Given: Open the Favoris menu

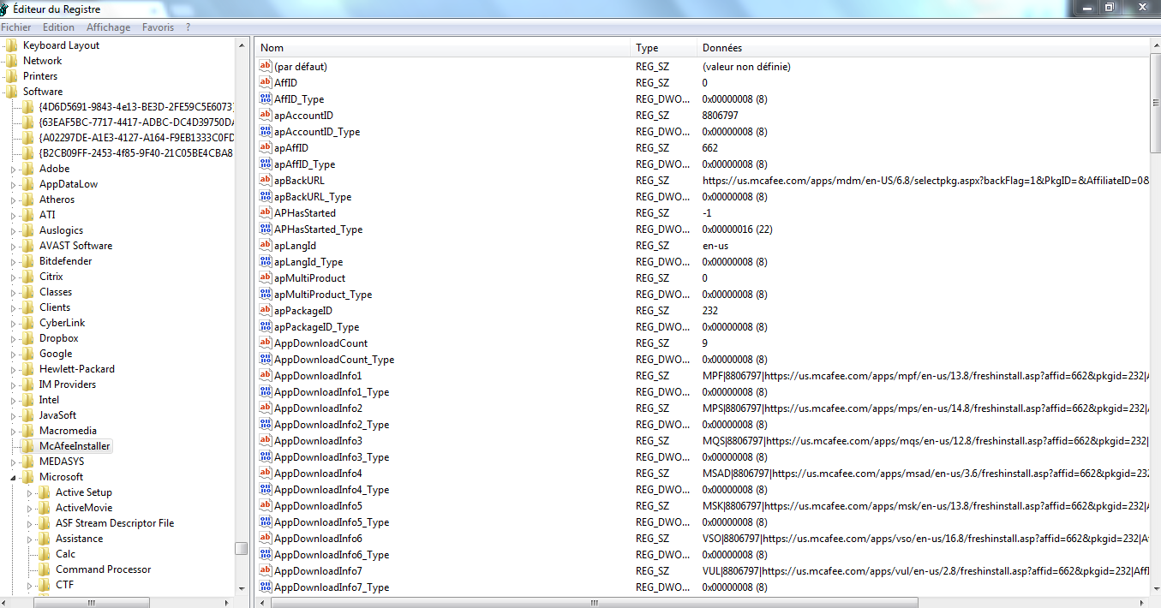Looking at the screenshot, I should point(158,27).
